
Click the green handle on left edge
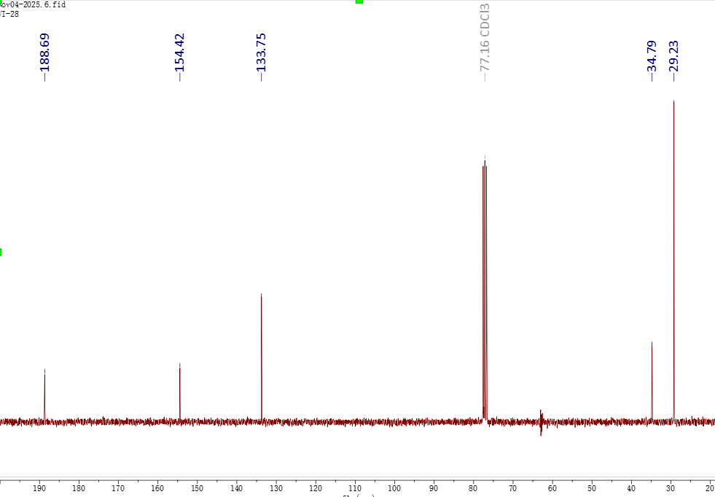[1, 252]
